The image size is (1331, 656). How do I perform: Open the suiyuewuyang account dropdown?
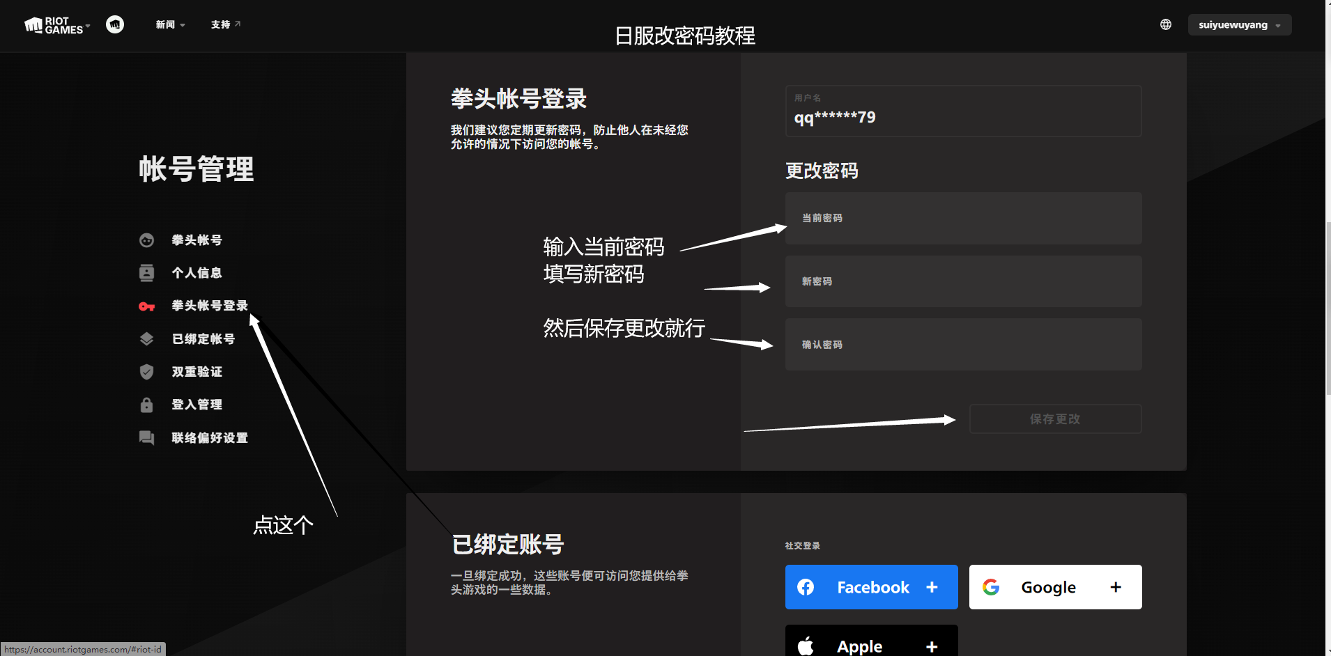[x=1240, y=25]
